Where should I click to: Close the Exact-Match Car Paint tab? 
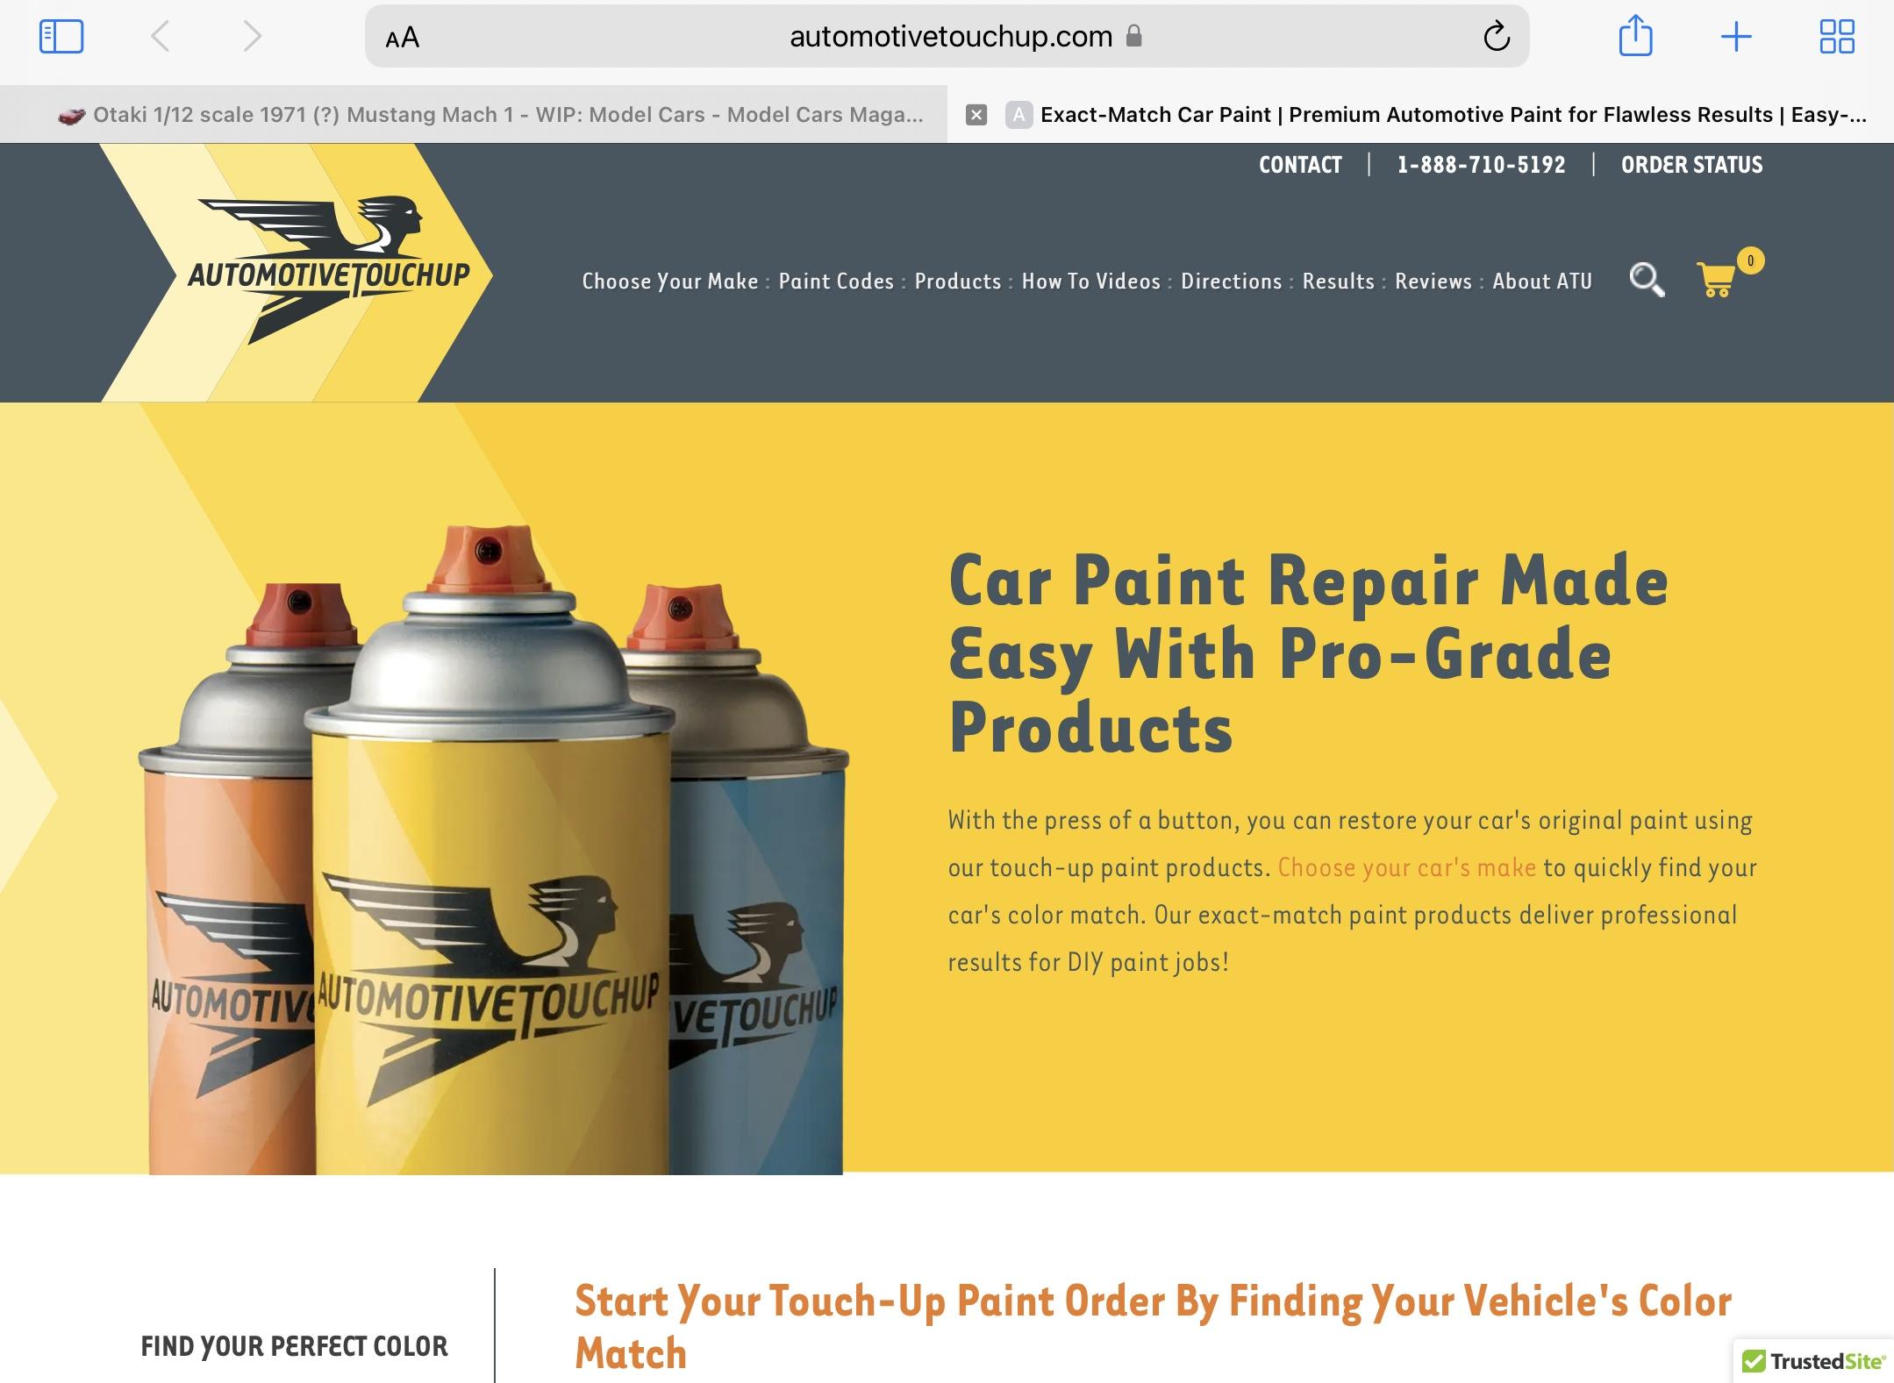pos(976,115)
